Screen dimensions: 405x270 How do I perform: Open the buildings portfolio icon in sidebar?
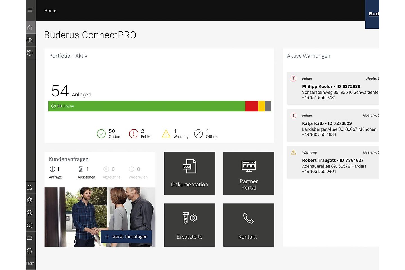[30, 40]
